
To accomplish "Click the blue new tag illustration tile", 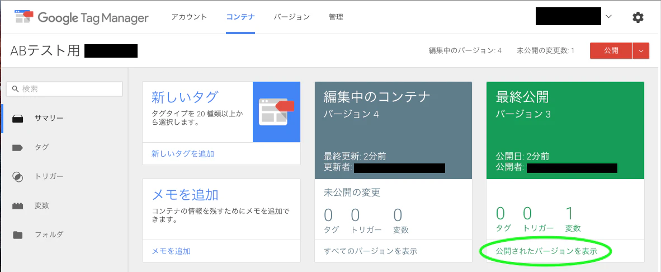I will click(277, 112).
